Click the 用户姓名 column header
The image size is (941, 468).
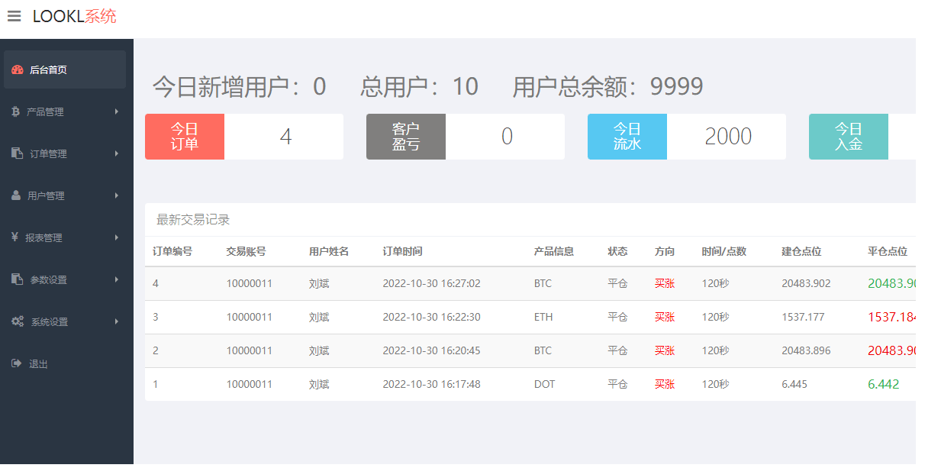coord(329,251)
